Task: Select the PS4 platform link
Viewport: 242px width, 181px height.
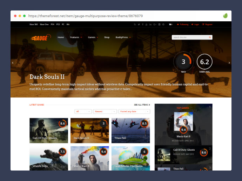Action: coord(53,24)
